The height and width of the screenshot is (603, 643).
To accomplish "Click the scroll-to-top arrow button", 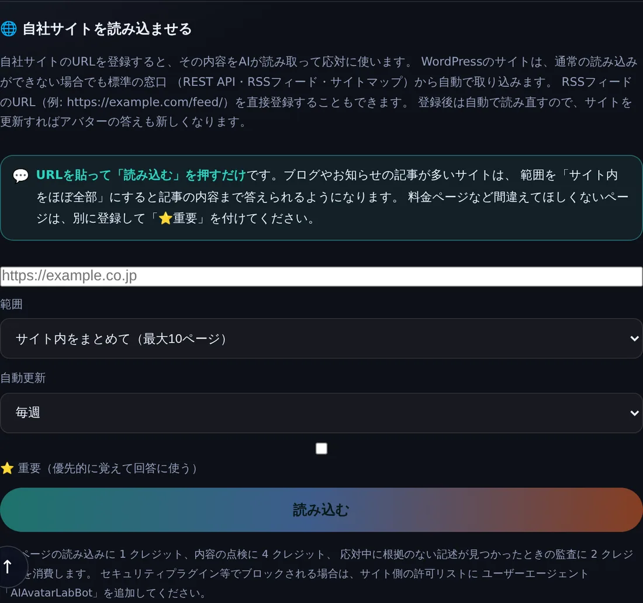I will [x=8, y=567].
